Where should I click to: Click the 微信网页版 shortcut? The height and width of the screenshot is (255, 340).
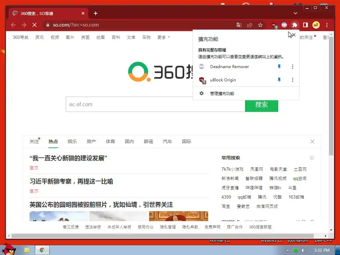tap(267, 207)
